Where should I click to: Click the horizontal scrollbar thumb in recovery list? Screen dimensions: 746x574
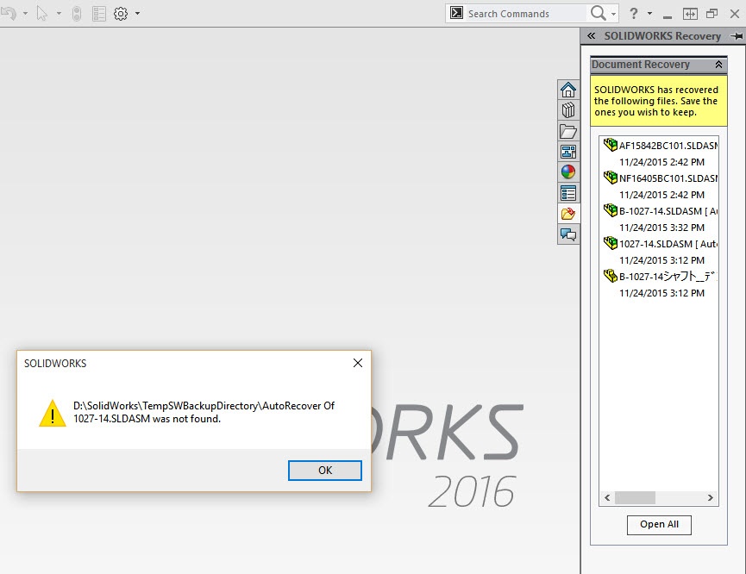[x=635, y=497]
